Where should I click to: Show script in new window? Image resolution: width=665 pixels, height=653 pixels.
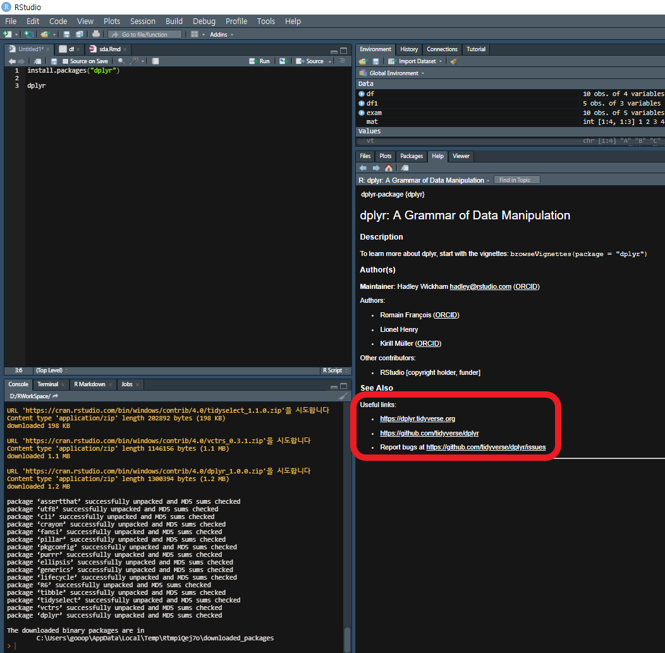(x=38, y=61)
